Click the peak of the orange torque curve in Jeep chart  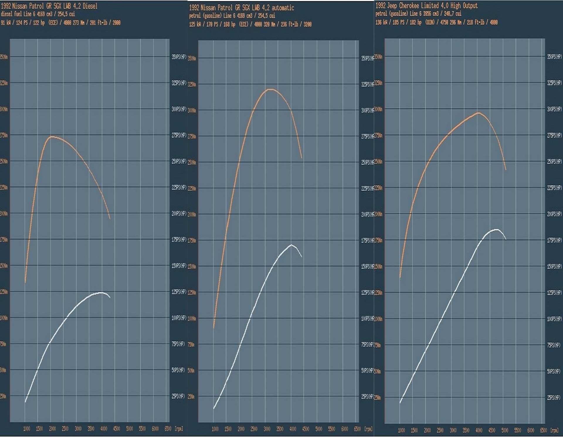coord(479,113)
